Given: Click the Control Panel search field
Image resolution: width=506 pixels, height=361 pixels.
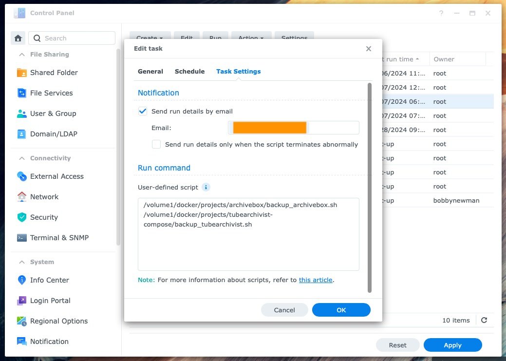Looking at the screenshot, I should pos(72,38).
